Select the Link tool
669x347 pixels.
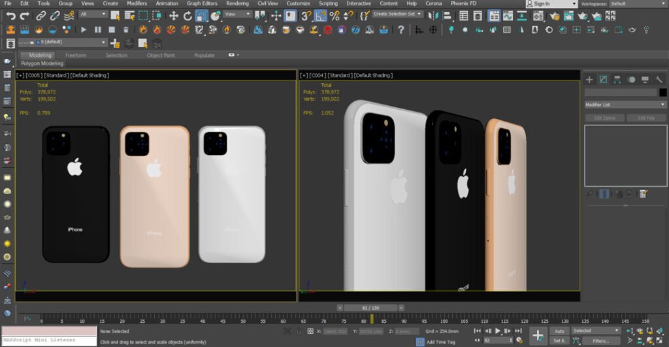click(x=41, y=16)
